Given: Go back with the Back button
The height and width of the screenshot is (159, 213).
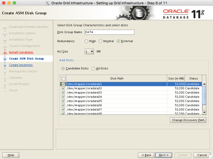Looking at the screenshot, I should 146,155.
